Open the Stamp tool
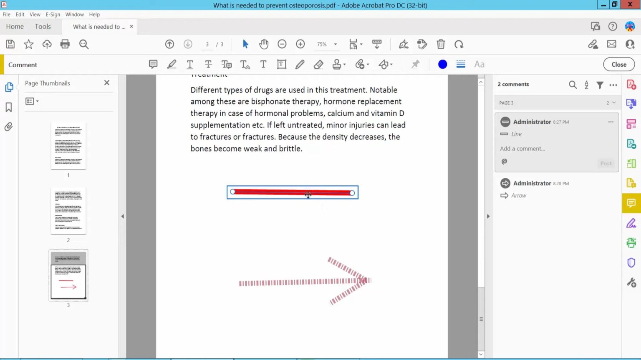The image size is (641, 360). pos(337,64)
